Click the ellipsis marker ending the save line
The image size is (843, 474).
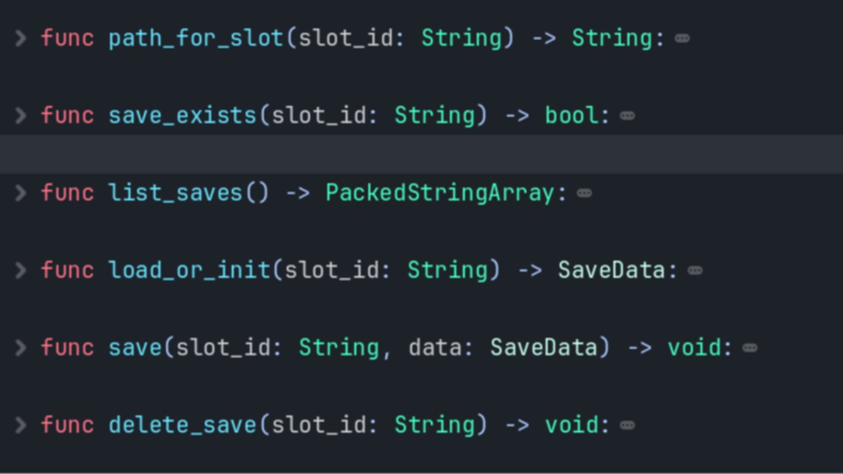[x=749, y=348]
